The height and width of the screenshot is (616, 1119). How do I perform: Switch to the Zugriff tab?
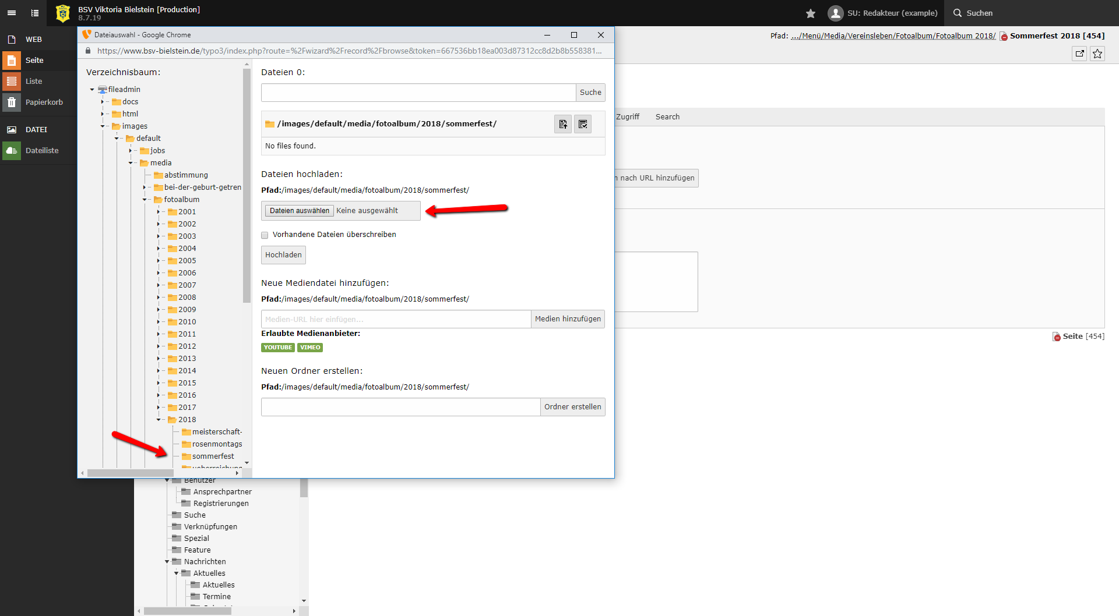(627, 117)
